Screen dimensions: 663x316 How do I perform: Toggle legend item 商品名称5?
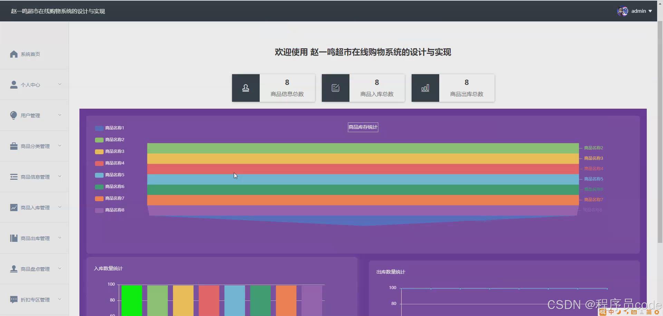coord(109,175)
